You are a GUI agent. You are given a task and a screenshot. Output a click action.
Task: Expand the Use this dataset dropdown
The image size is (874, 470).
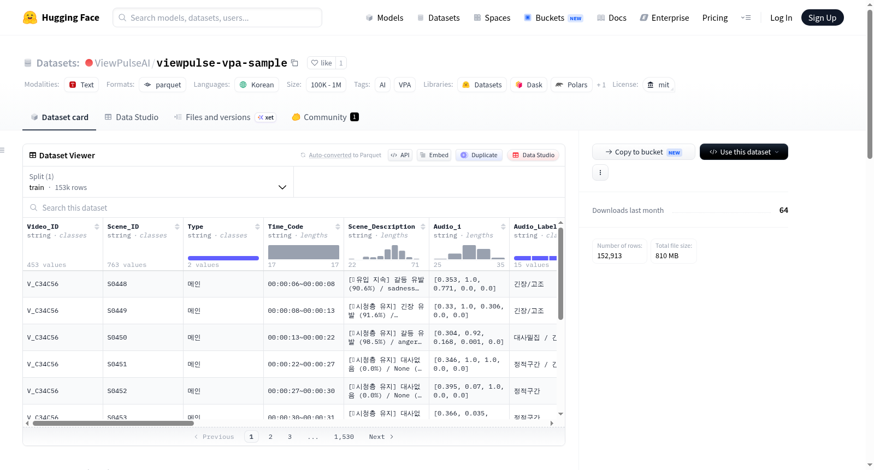(743, 152)
